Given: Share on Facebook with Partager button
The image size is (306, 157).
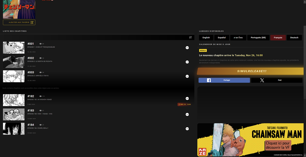Looking at the screenshot, I should click(x=224, y=80).
